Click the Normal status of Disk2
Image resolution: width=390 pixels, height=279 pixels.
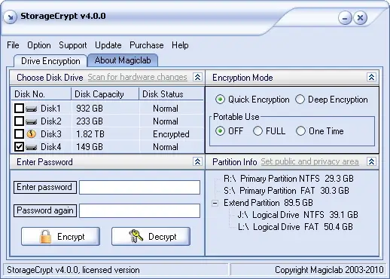166,121
